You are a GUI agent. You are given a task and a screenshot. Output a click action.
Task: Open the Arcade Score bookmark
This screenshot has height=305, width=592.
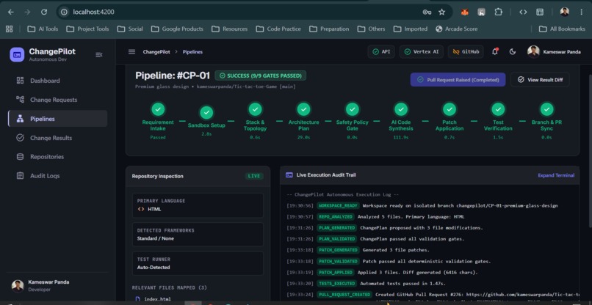456,29
